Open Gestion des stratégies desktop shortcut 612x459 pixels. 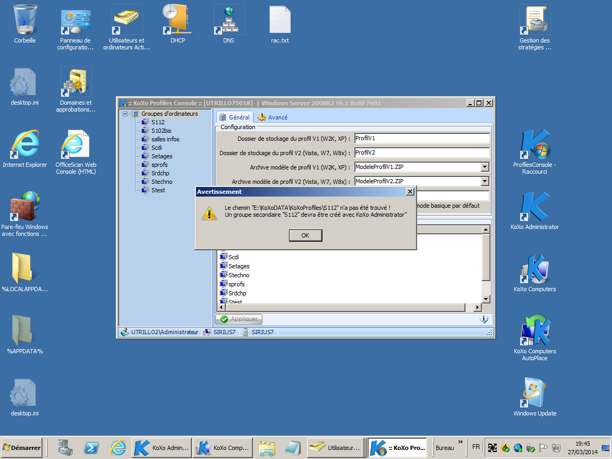coord(535,27)
